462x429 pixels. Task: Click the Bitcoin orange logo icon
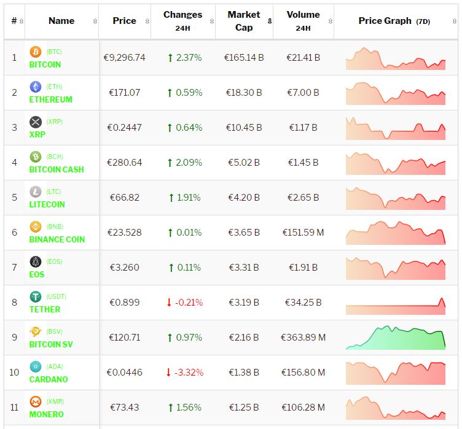[x=35, y=52]
